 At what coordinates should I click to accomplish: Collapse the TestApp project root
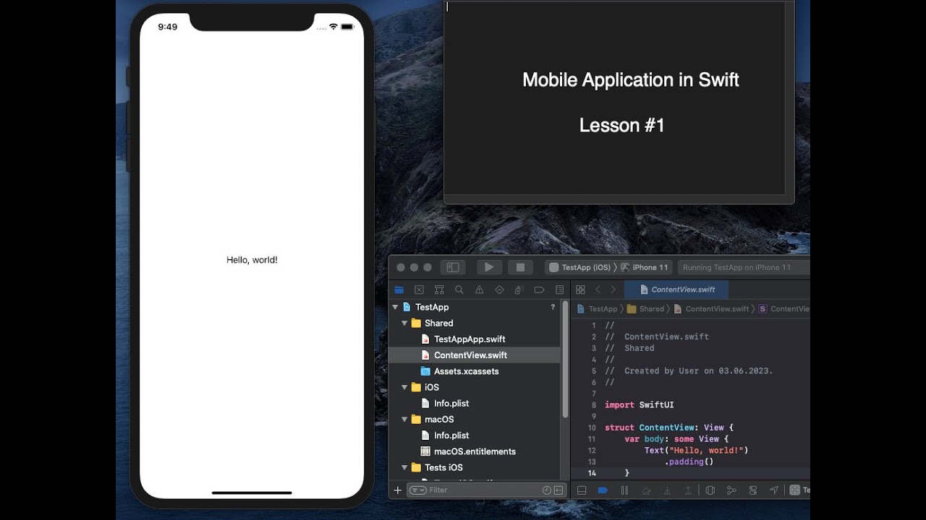pyautogui.click(x=396, y=307)
